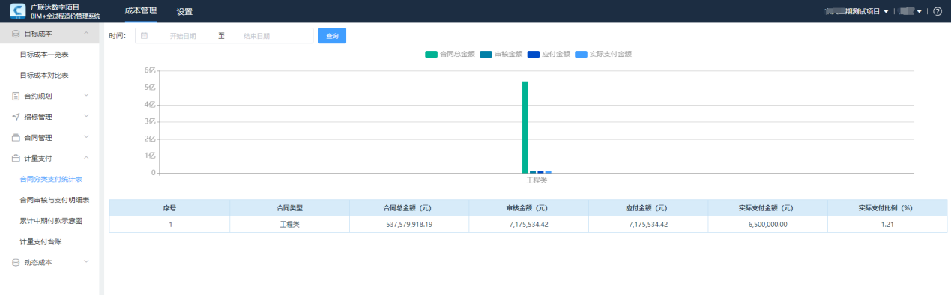951x295 pixels.
Task: Open the user account dropdown arrow
Action: coord(920,12)
